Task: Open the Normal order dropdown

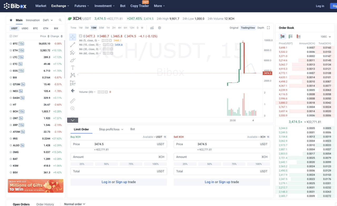Action: (x=75, y=204)
